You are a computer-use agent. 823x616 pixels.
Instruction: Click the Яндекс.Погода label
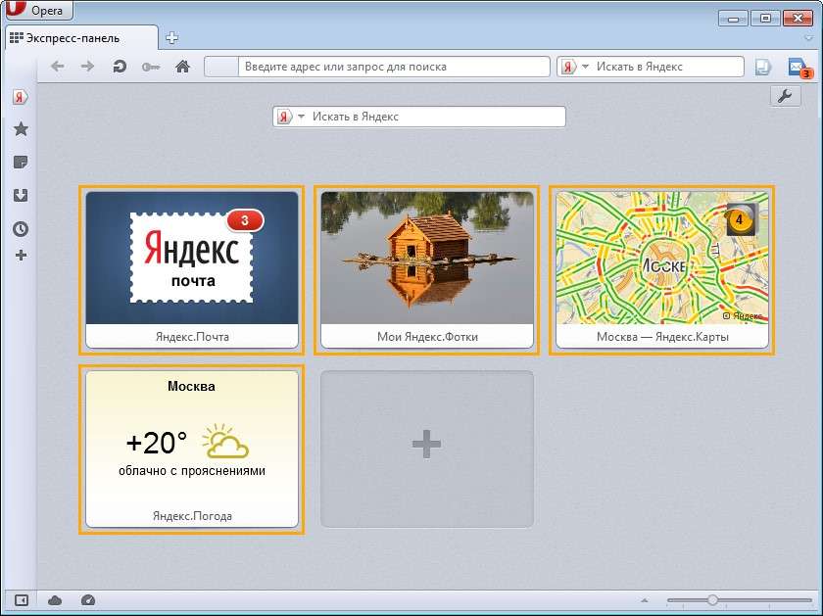click(x=192, y=516)
